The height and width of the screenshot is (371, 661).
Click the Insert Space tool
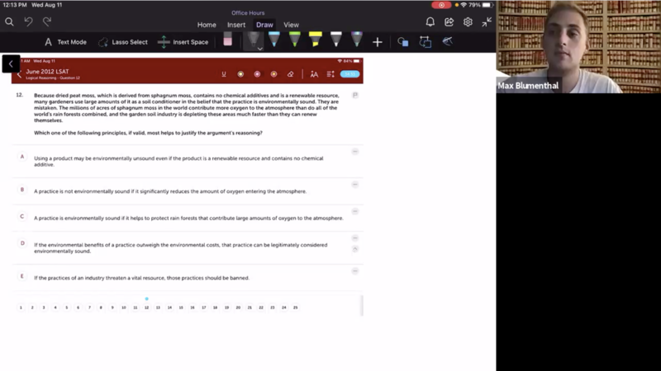click(183, 42)
